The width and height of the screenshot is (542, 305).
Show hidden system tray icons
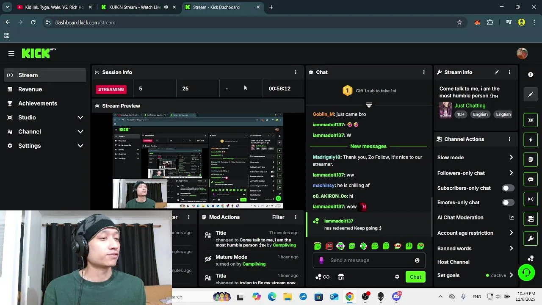click(440, 297)
